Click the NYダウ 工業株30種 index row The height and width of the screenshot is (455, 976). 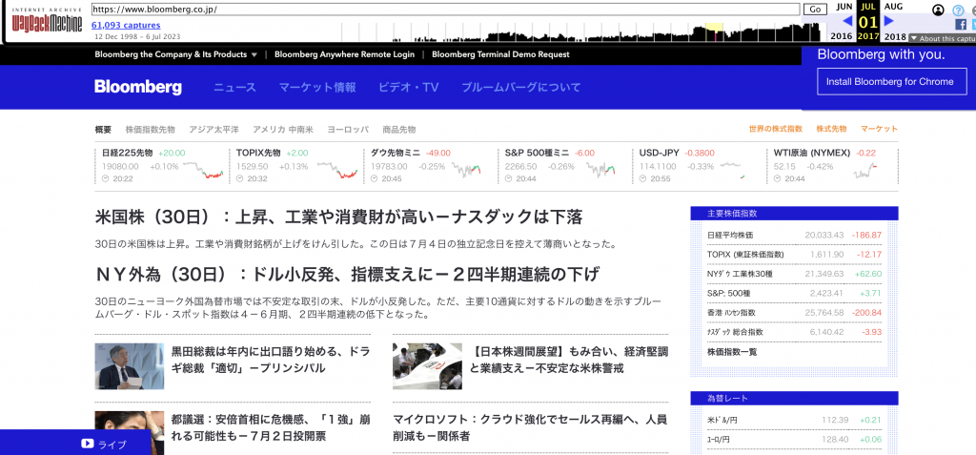pos(794,274)
